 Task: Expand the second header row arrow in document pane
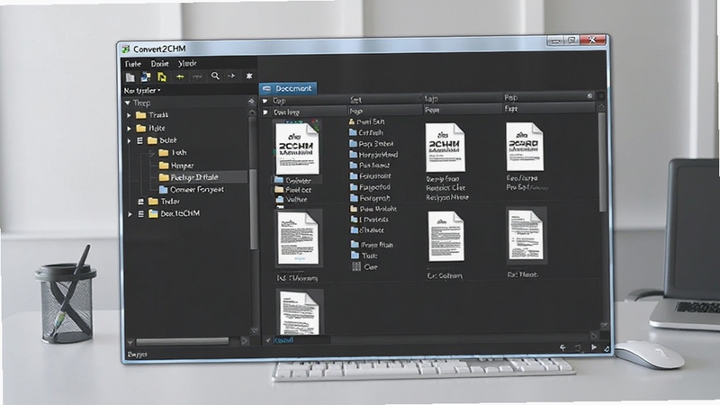265,112
